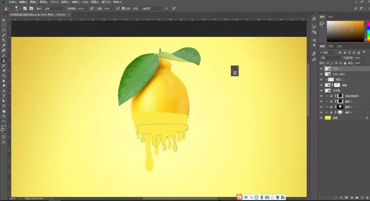The width and height of the screenshot is (370, 201).
Task: Open Layers panel opacity dropdown
Action: (x=363, y=58)
